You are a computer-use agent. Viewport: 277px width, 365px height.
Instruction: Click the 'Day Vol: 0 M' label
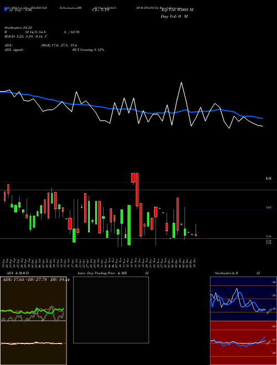tap(175, 16)
